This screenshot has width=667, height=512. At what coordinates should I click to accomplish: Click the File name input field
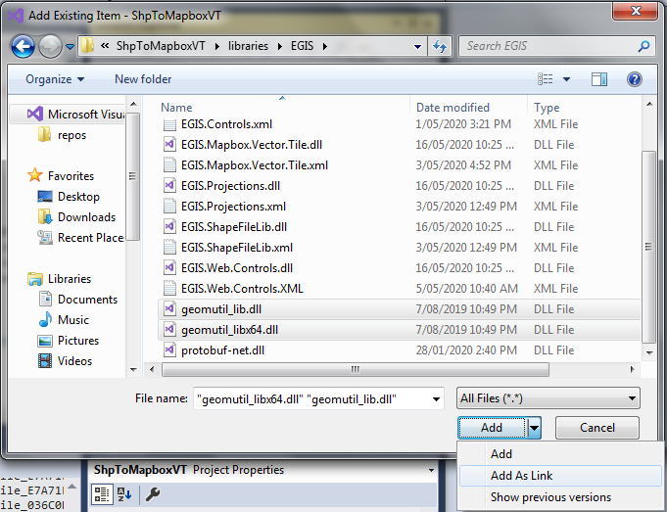click(x=311, y=398)
